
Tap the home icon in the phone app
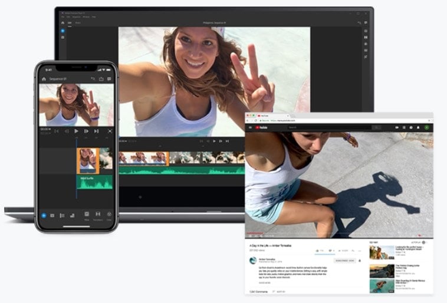(44, 79)
